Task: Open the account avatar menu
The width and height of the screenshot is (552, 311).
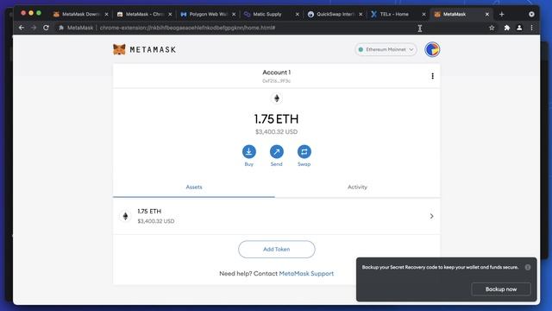Action: [432, 49]
